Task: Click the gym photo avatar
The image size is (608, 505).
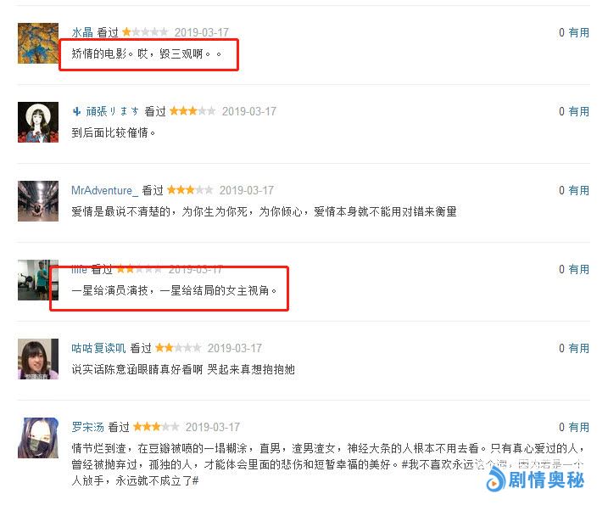Action: [x=38, y=280]
